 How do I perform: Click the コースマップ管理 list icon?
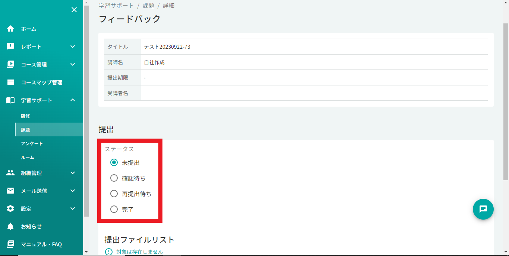[10, 82]
